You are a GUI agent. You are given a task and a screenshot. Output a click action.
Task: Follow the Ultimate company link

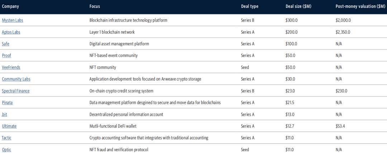coord(9,127)
